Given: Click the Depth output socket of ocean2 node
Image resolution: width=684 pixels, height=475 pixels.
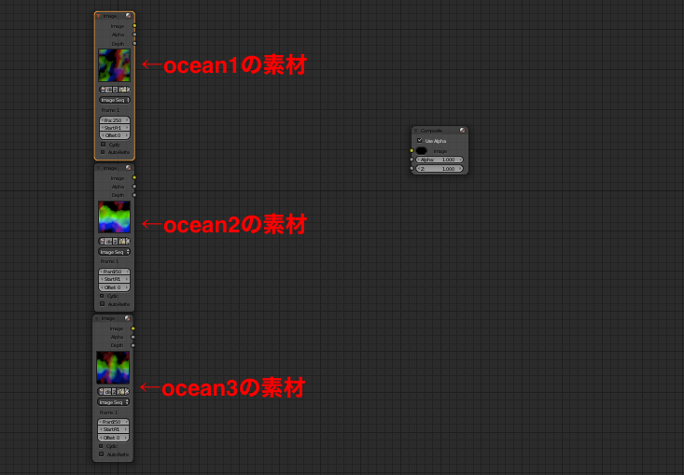Looking at the screenshot, I should tap(134, 195).
